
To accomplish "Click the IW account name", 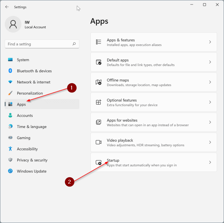I will pyautogui.click(x=27, y=22).
